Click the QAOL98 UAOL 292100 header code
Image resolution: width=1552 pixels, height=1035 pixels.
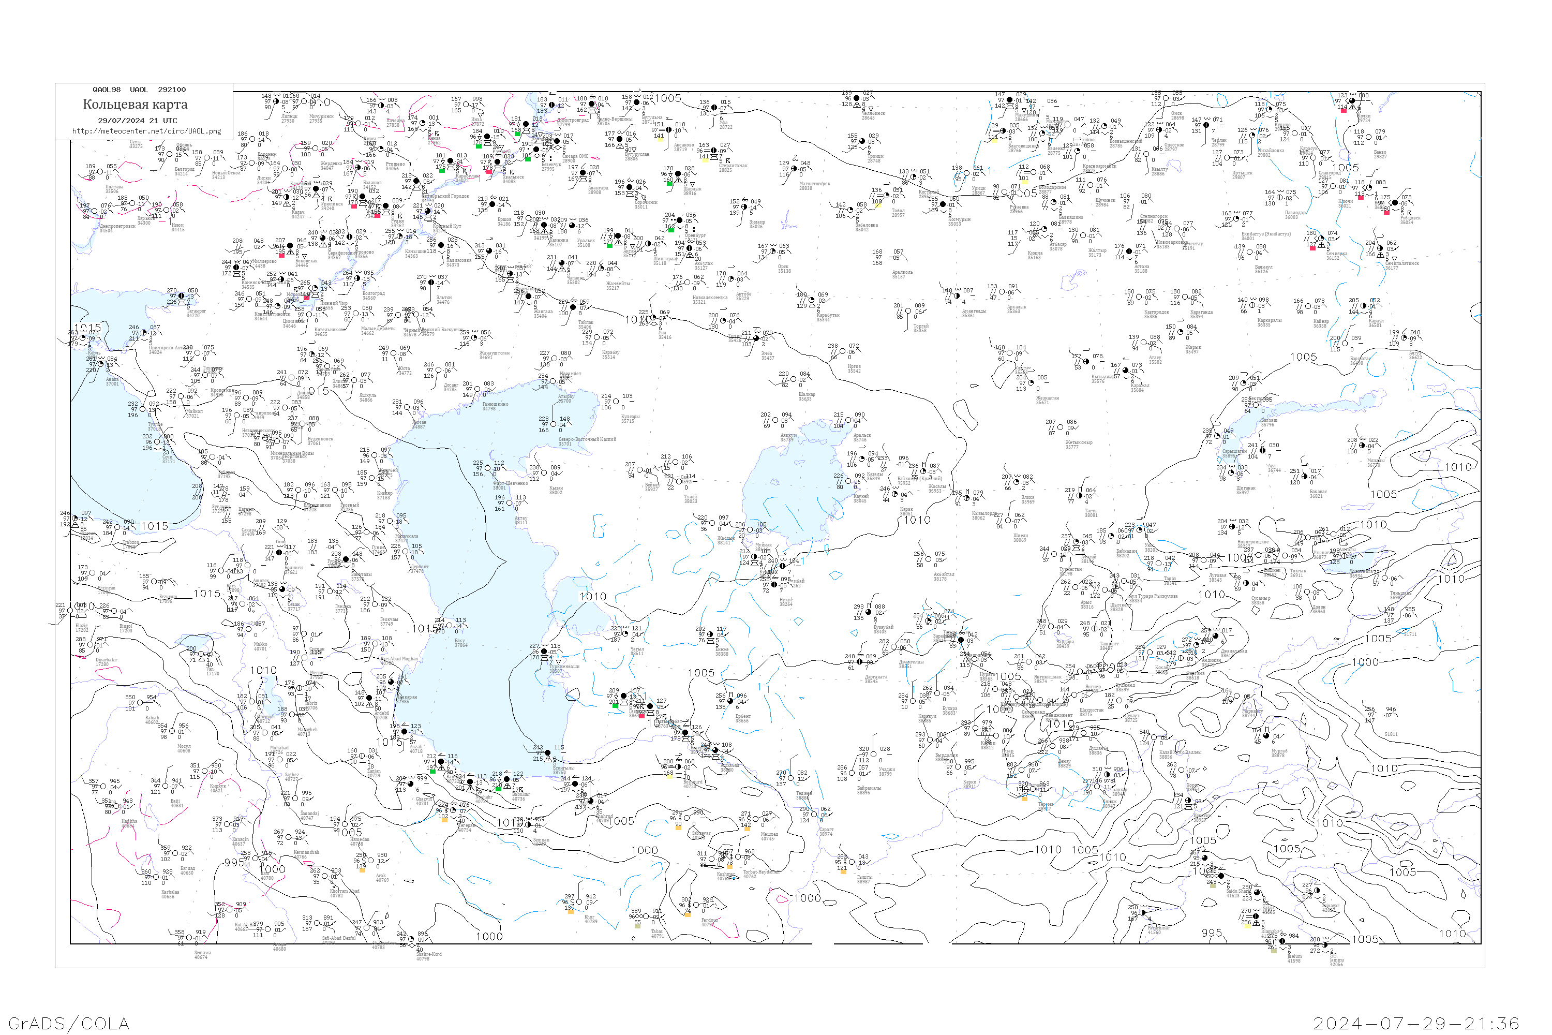139,90
